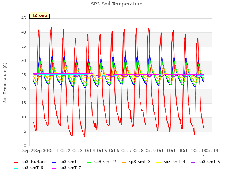Image resolution: width=234 pixels, height=175 pixels.
Task: Click the purple sp3_smT_5 legend color marker
Action: click(193, 162)
